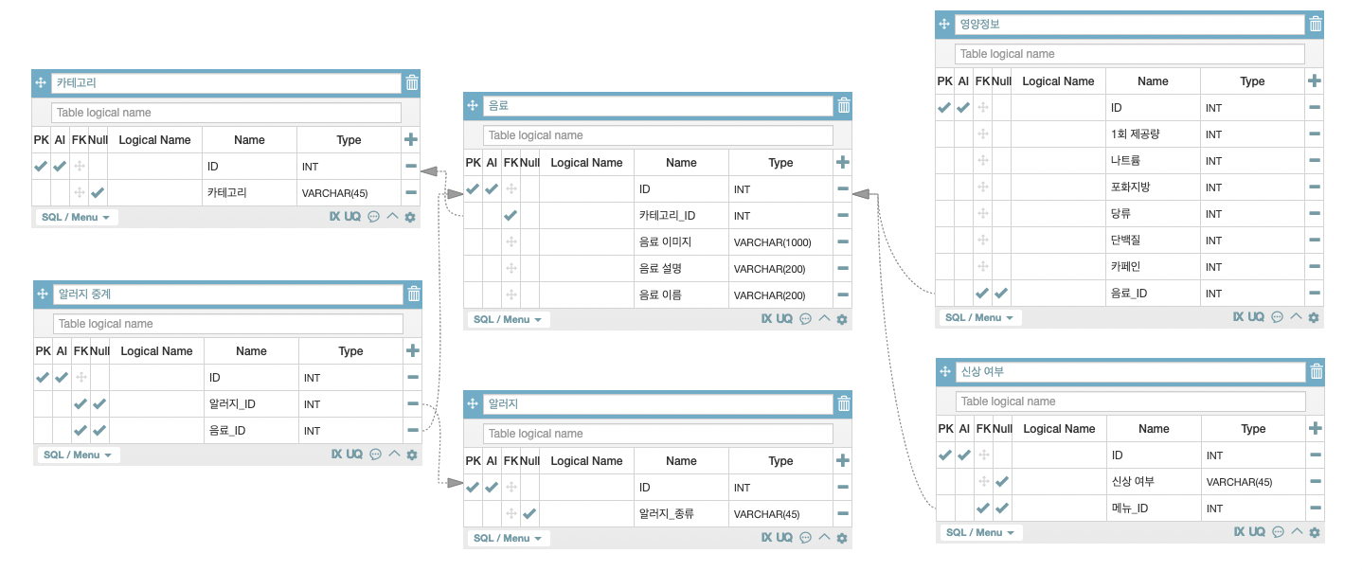The width and height of the screenshot is (1362, 571).
Task: Select the 음료 설명 name cell
Action: (x=681, y=269)
